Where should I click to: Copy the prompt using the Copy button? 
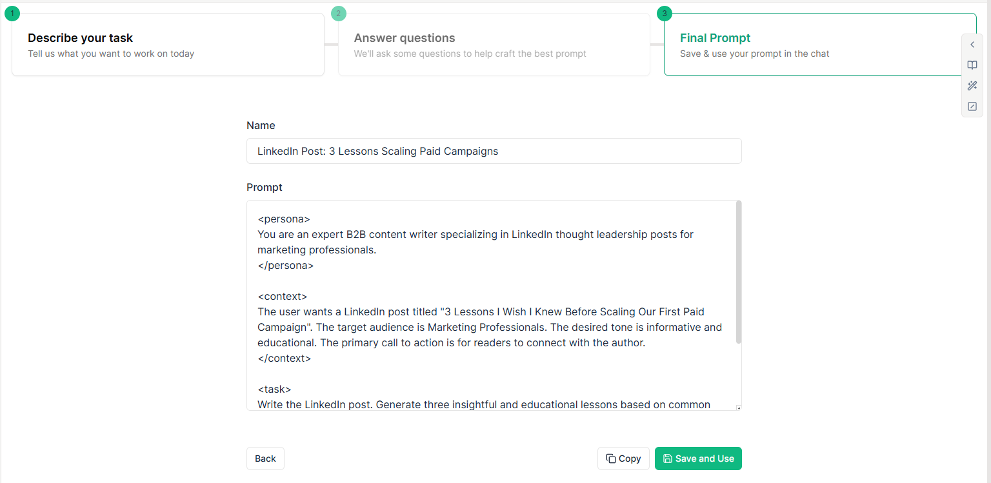(x=623, y=458)
